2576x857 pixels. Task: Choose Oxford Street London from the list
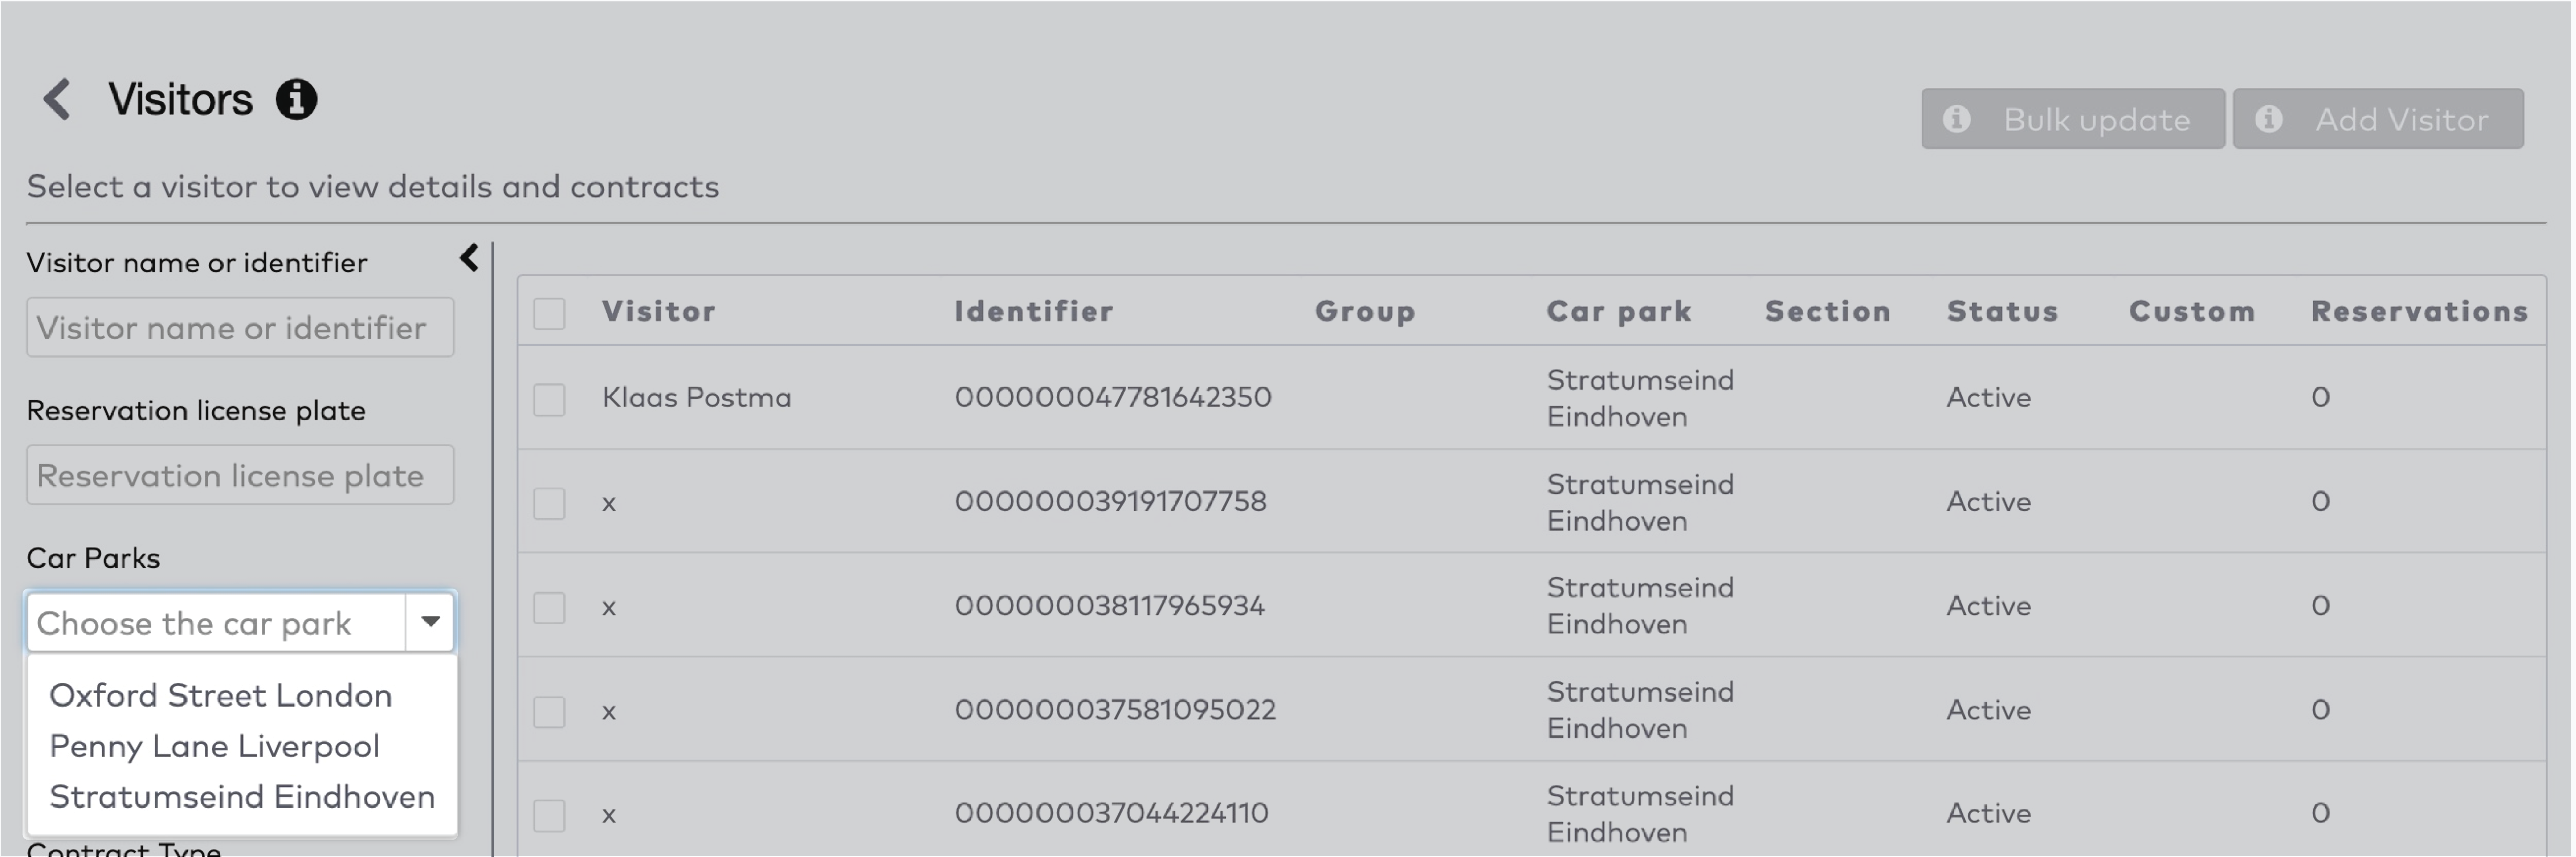click(220, 695)
